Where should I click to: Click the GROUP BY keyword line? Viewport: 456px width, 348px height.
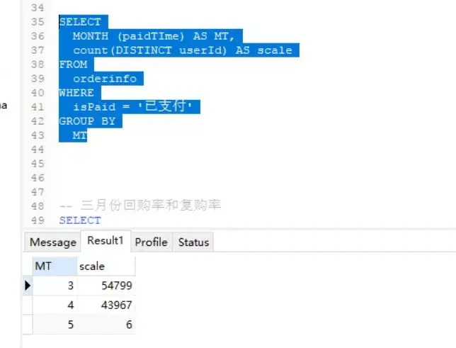[x=87, y=121]
